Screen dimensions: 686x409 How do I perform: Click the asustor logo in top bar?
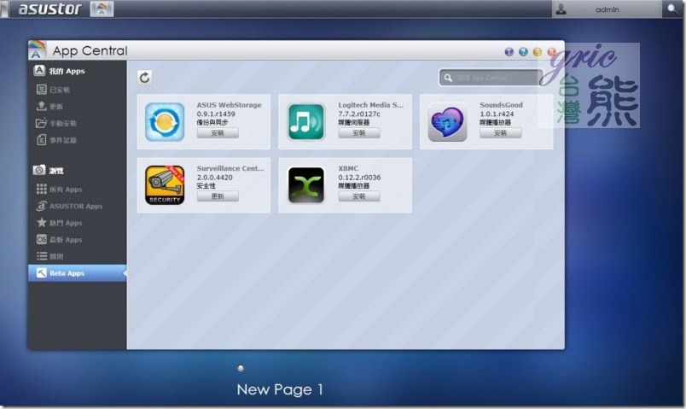point(49,9)
